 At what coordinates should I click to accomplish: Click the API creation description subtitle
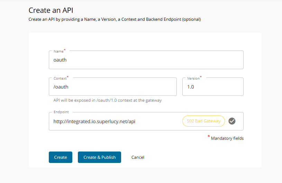point(115,19)
